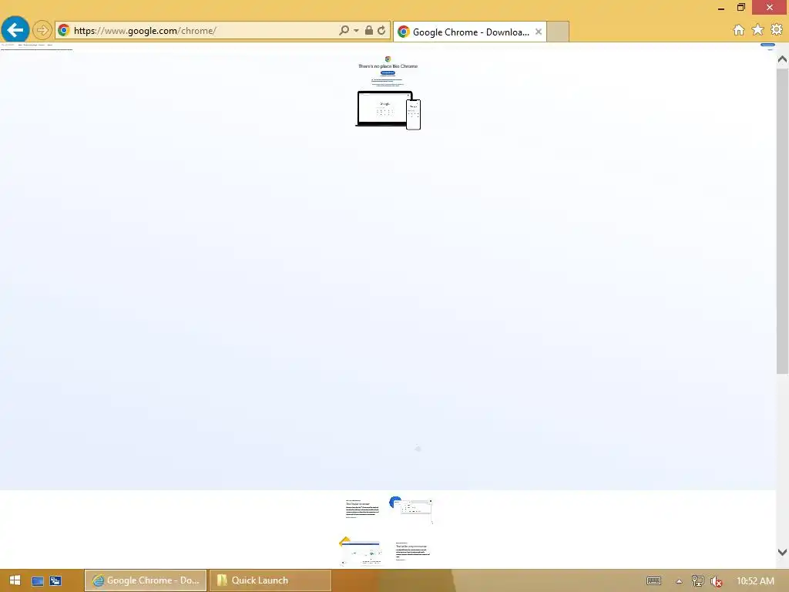The height and width of the screenshot is (592, 789).
Task: Click the Forward arrow button
Action: pos(42,30)
